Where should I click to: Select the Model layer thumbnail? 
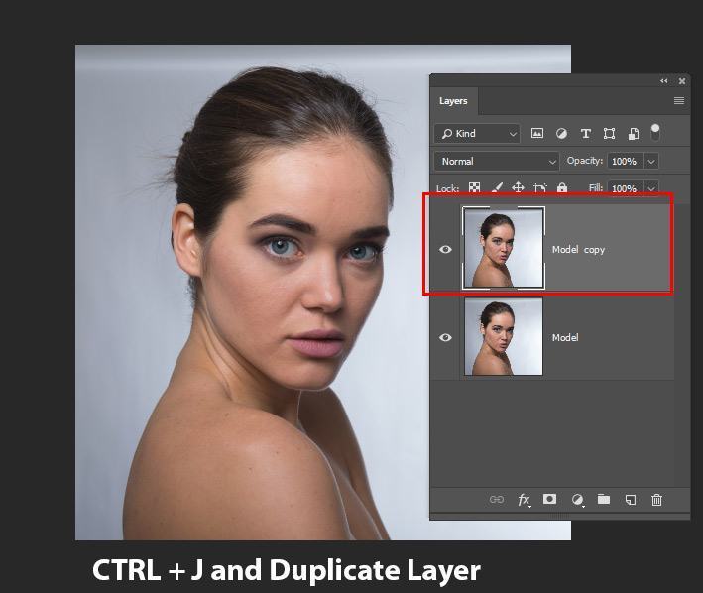(503, 337)
